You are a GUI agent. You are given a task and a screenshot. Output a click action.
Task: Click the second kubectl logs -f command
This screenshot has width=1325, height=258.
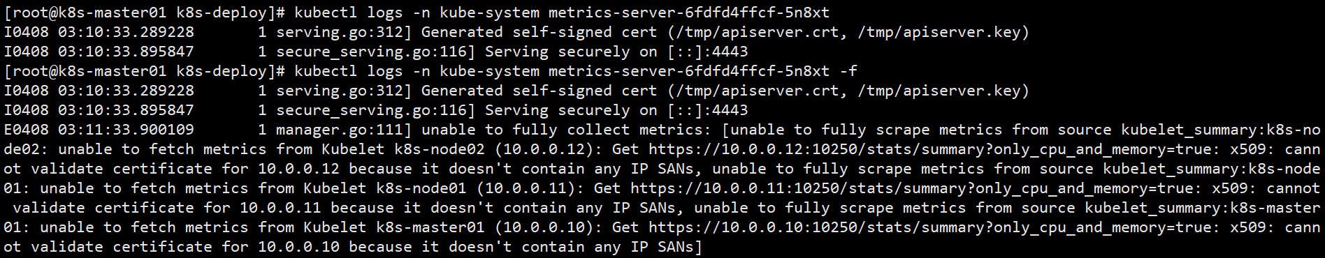(x=576, y=71)
